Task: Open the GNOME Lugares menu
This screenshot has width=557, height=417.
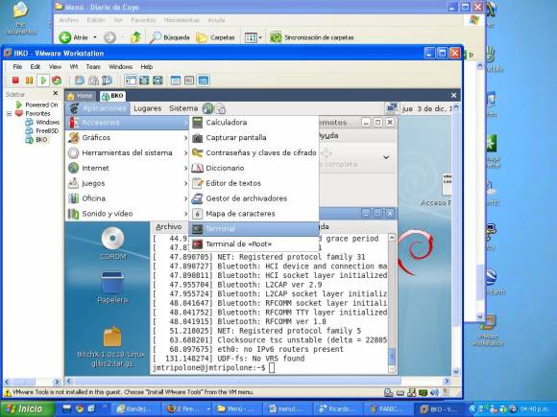Action: [148, 108]
